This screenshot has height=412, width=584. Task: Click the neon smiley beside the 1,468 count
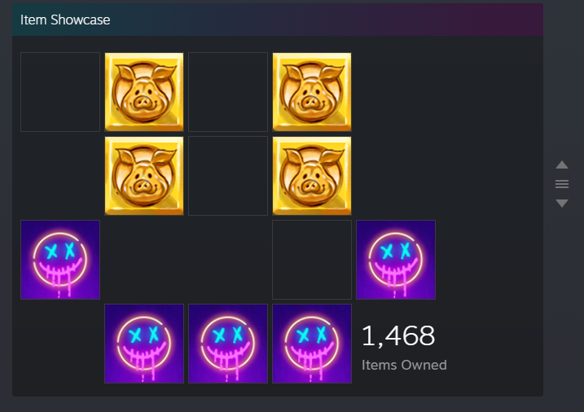point(312,343)
